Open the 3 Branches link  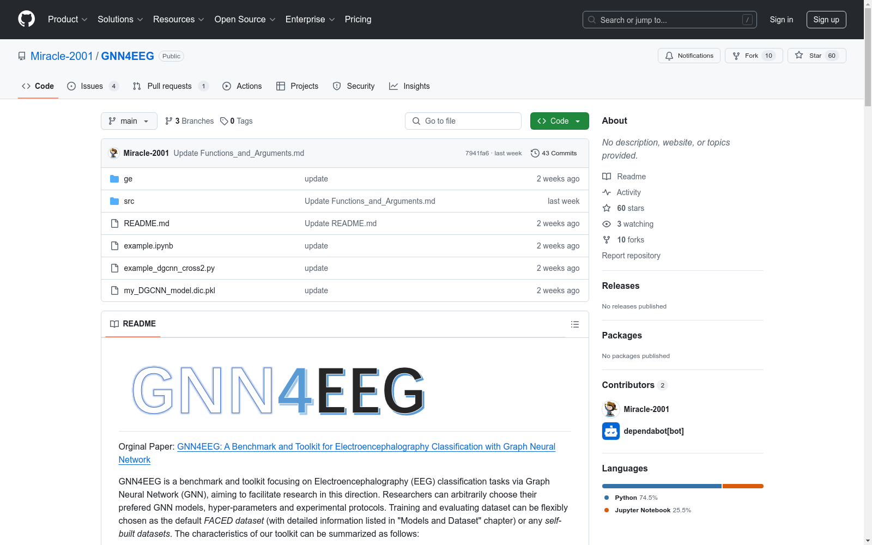coord(190,121)
